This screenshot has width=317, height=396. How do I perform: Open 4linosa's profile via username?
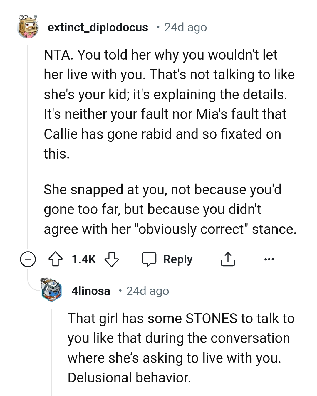tap(91, 291)
